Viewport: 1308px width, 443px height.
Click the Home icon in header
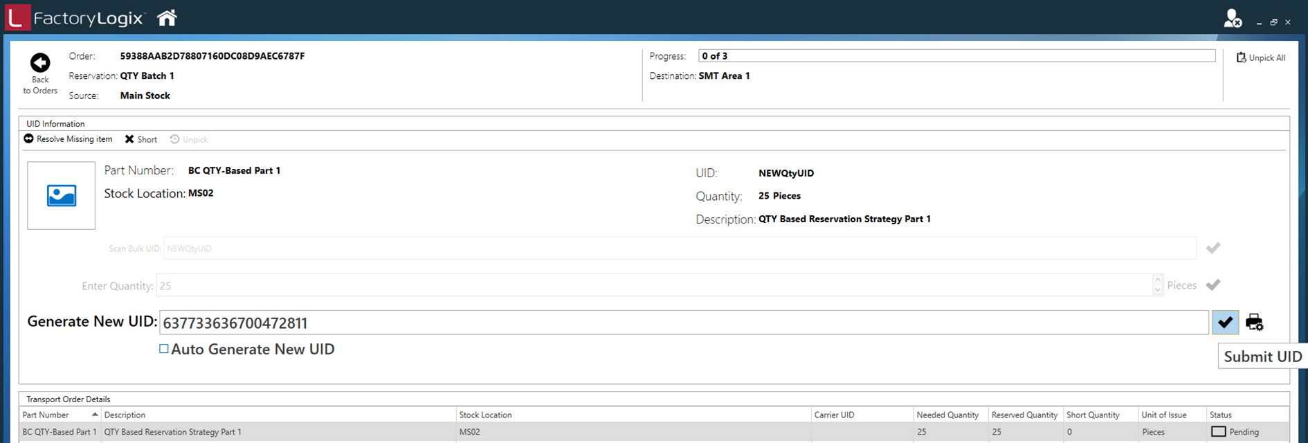(x=167, y=18)
